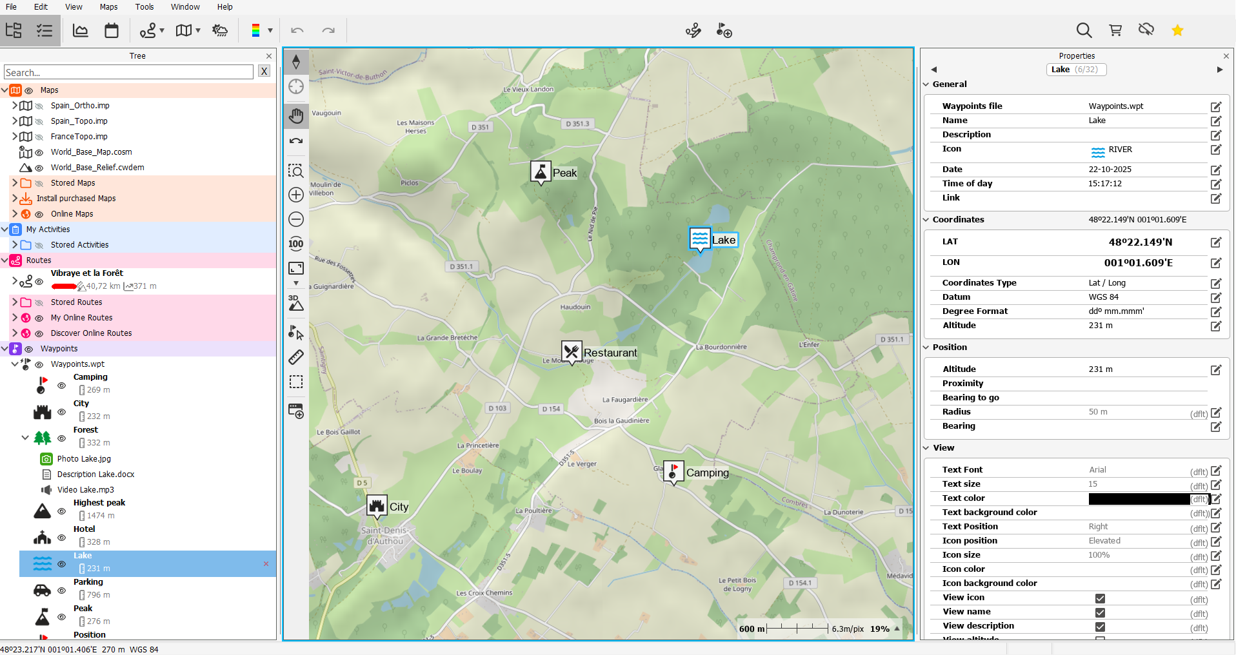Center map with the GPS target tool
Image resolution: width=1236 pixels, height=655 pixels.
pyautogui.click(x=296, y=86)
